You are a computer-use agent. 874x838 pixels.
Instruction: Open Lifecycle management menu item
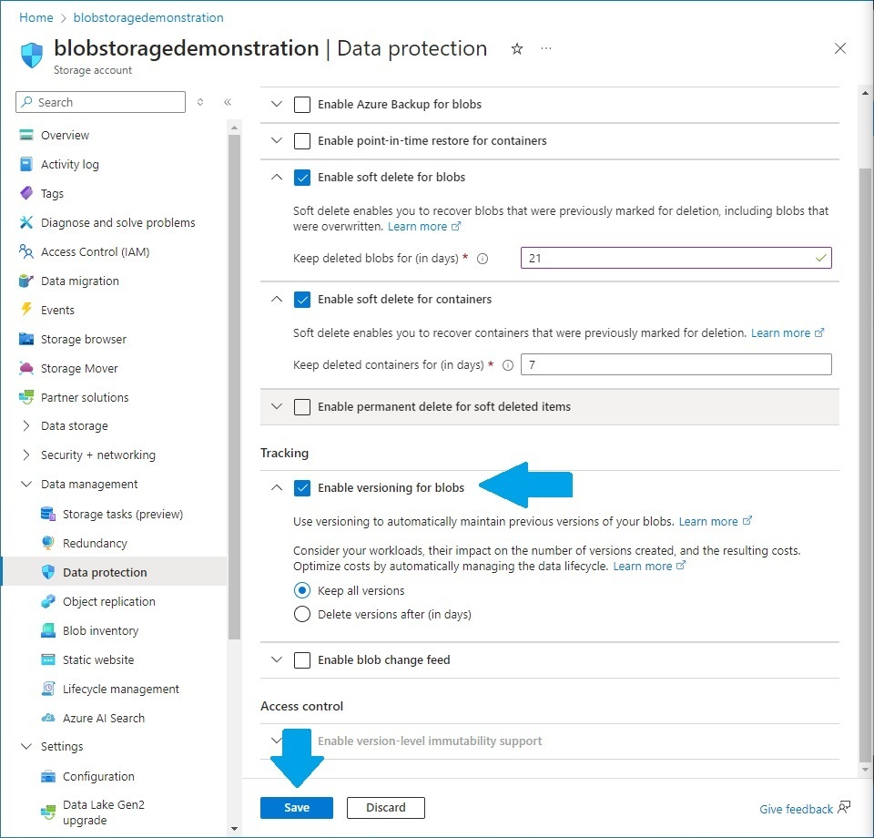pyautogui.click(x=121, y=690)
